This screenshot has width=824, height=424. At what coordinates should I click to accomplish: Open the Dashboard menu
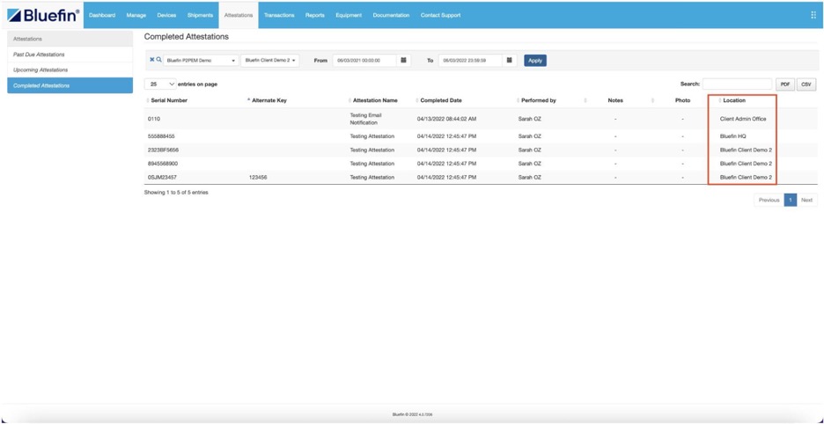tap(102, 15)
